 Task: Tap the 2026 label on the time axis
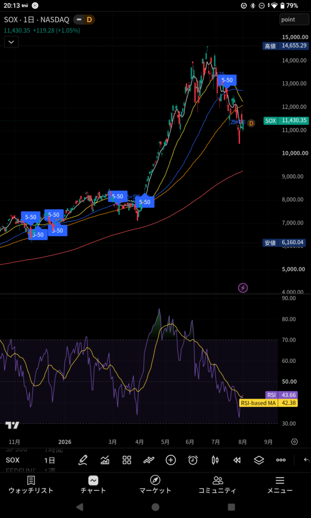tap(64, 442)
